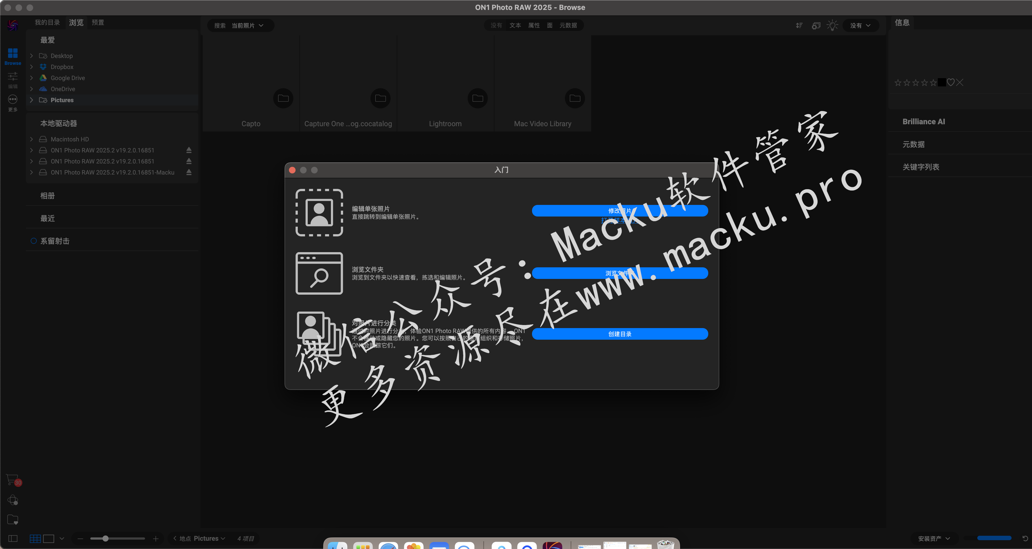Switch to single image detail view
Viewport: 1032px width, 549px height.
(x=48, y=539)
